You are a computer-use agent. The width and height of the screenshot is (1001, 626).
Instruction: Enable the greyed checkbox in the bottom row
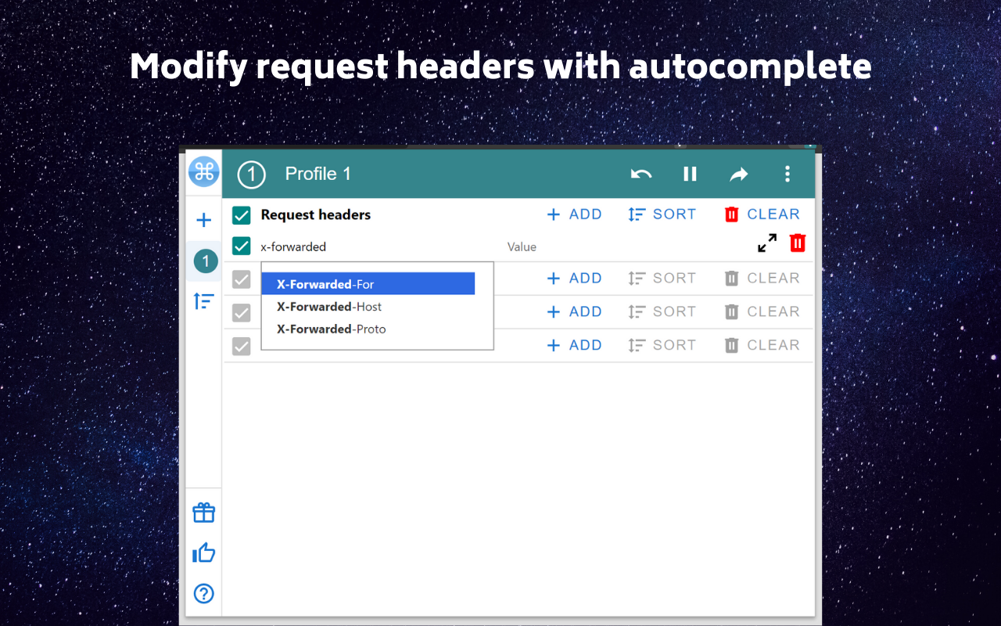[x=241, y=345]
